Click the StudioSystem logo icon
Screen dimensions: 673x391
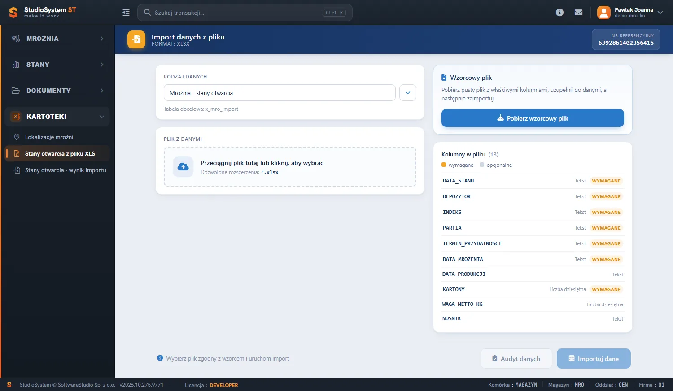[x=13, y=13]
